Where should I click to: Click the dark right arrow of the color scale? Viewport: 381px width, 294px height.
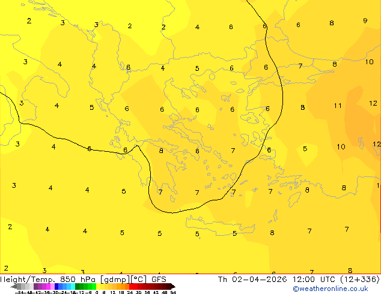pos(172,286)
